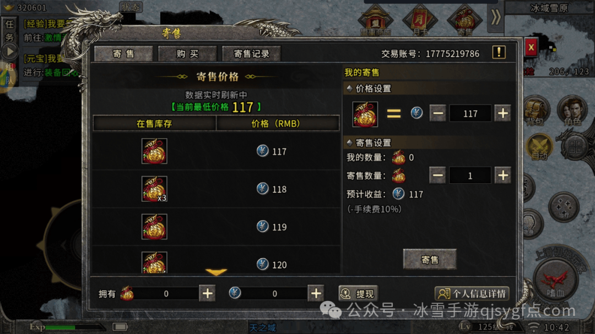The width and height of the screenshot is (595, 334).
Task: Decrease the 寄售数量 quantity with minus
Action: click(x=437, y=175)
